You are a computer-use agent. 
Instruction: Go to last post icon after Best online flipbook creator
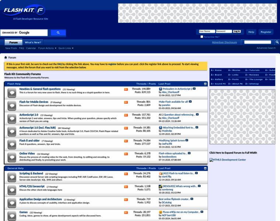(192, 199)
